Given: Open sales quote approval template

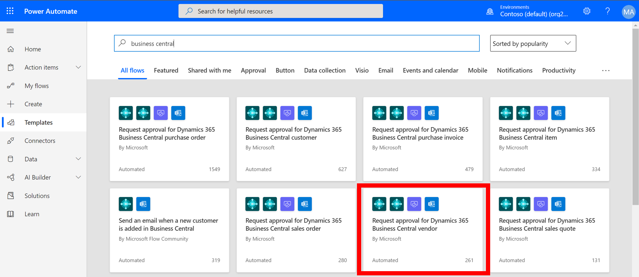Looking at the screenshot, I should tap(549, 230).
